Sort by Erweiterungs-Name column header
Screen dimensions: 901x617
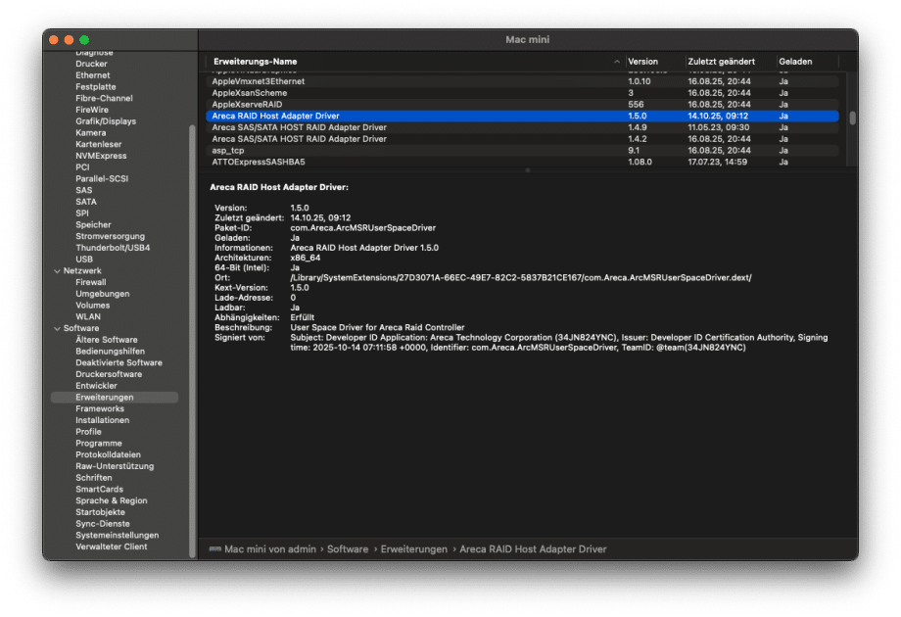click(256, 62)
